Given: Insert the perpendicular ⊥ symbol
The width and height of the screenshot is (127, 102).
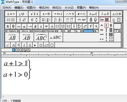Looking at the screenshot, I should coord(24,45).
